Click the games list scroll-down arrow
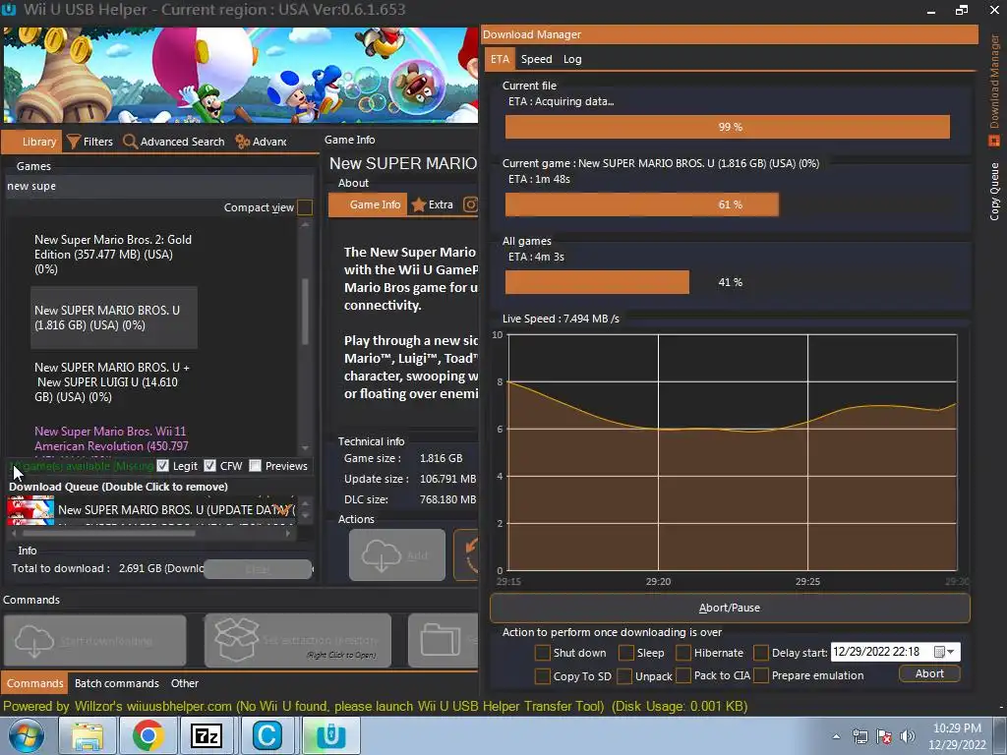 (x=305, y=448)
